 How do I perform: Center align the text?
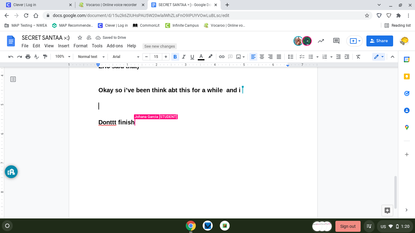point(262,57)
